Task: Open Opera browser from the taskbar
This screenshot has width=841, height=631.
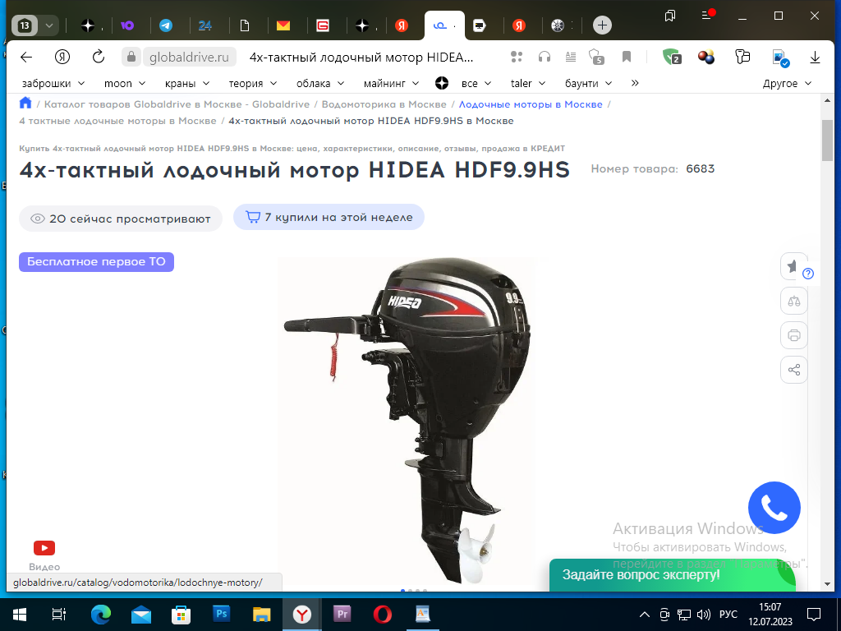Action: 383,614
